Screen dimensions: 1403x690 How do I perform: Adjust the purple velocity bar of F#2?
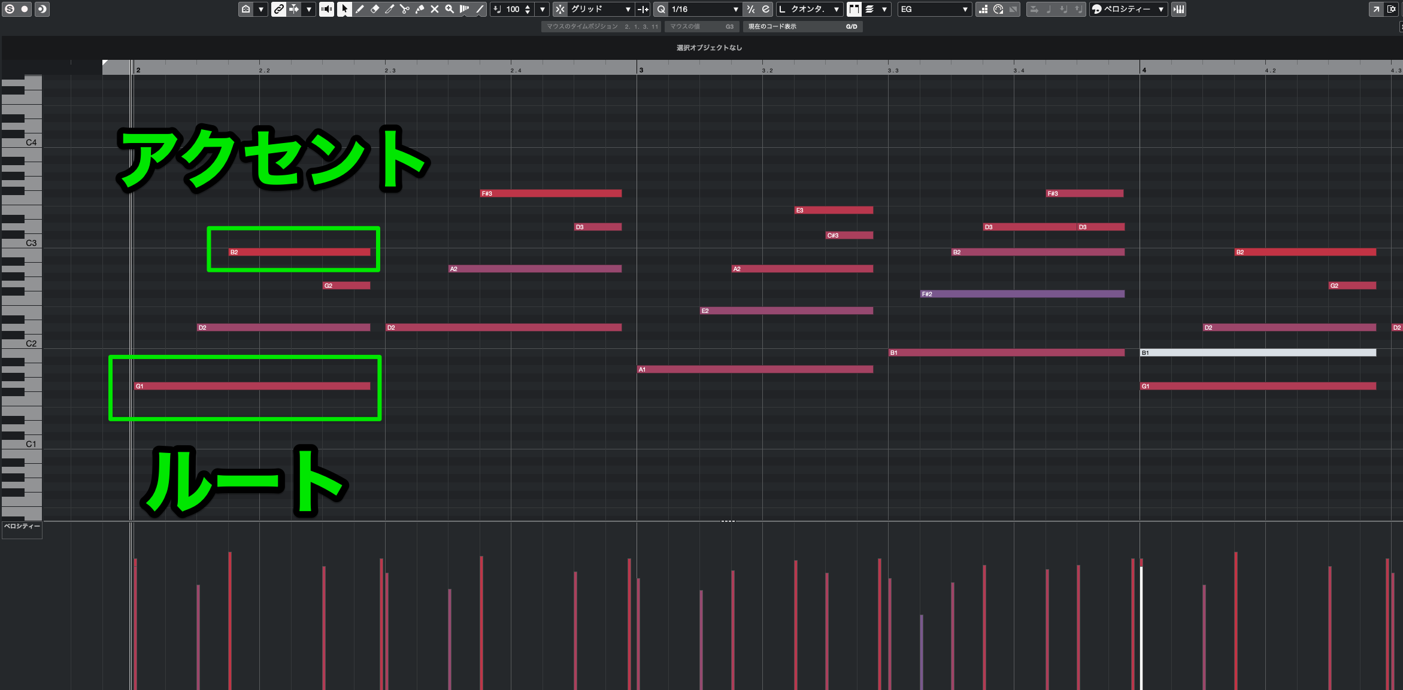pos(922,652)
